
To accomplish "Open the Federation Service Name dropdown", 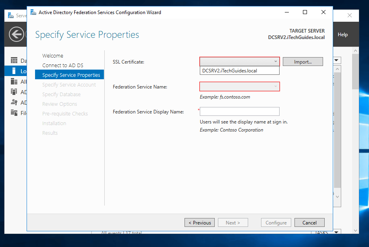I will 276,86.
